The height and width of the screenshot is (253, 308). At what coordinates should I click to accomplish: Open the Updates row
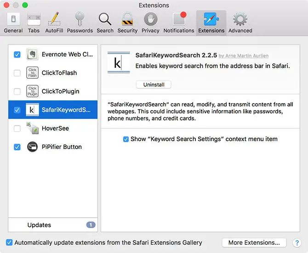tap(53, 225)
